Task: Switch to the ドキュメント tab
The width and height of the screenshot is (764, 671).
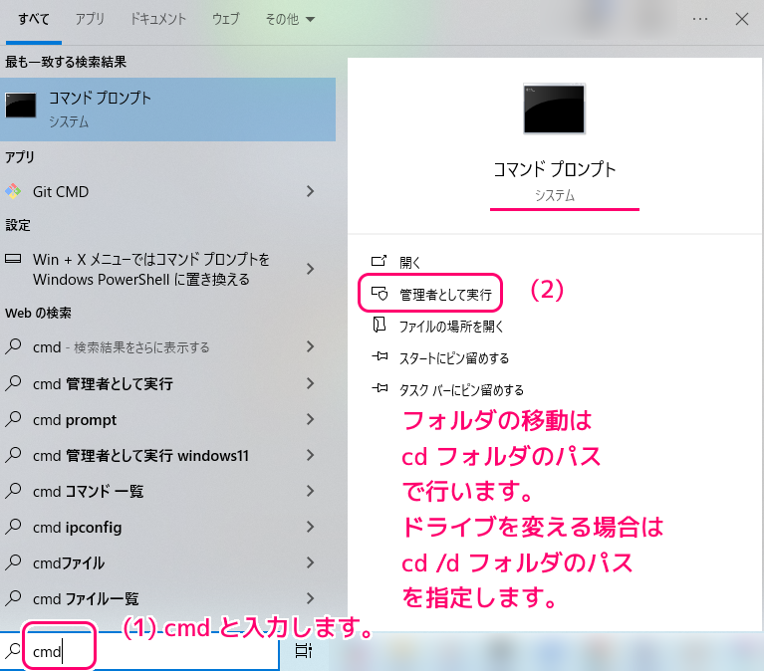Action: click(x=159, y=19)
